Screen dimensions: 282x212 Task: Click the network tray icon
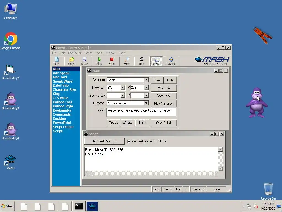249,206
